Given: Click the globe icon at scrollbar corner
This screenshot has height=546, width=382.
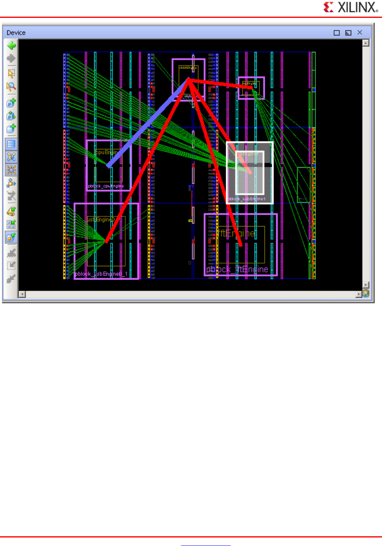Looking at the screenshot, I should pos(366,294).
